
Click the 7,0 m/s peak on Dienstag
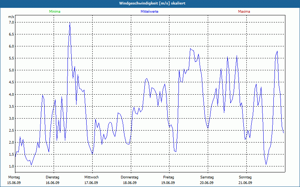click(x=70, y=23)
